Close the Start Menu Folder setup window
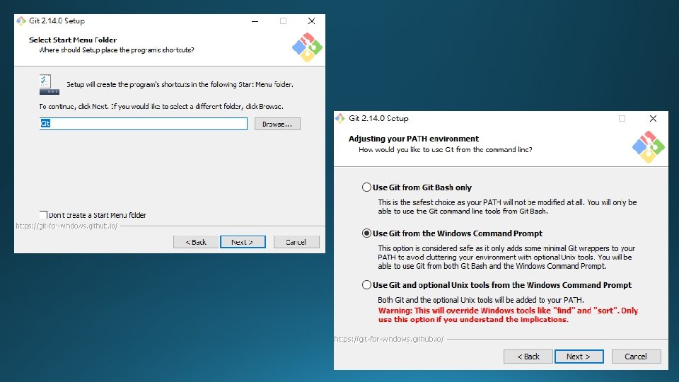Screen dimensions: 679x382 (311, 21)
